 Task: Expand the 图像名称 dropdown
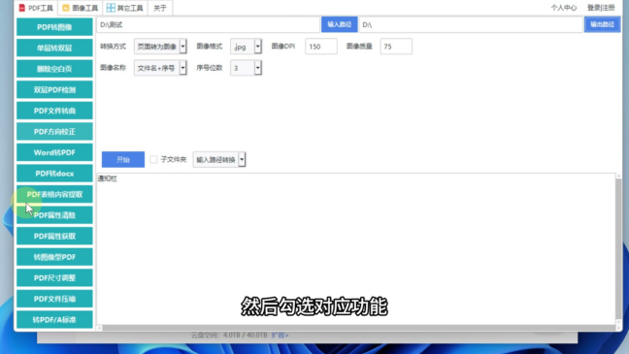(x=160, y=68)
